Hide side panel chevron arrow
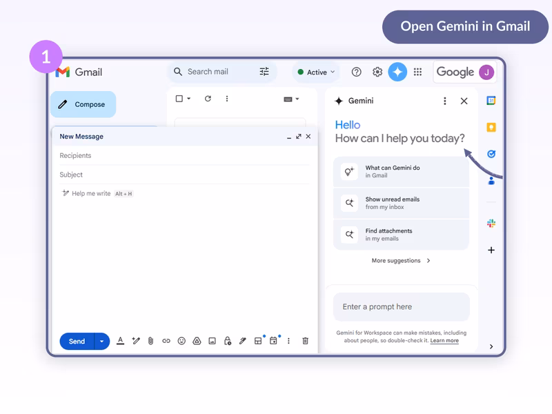 pos(491,346)
